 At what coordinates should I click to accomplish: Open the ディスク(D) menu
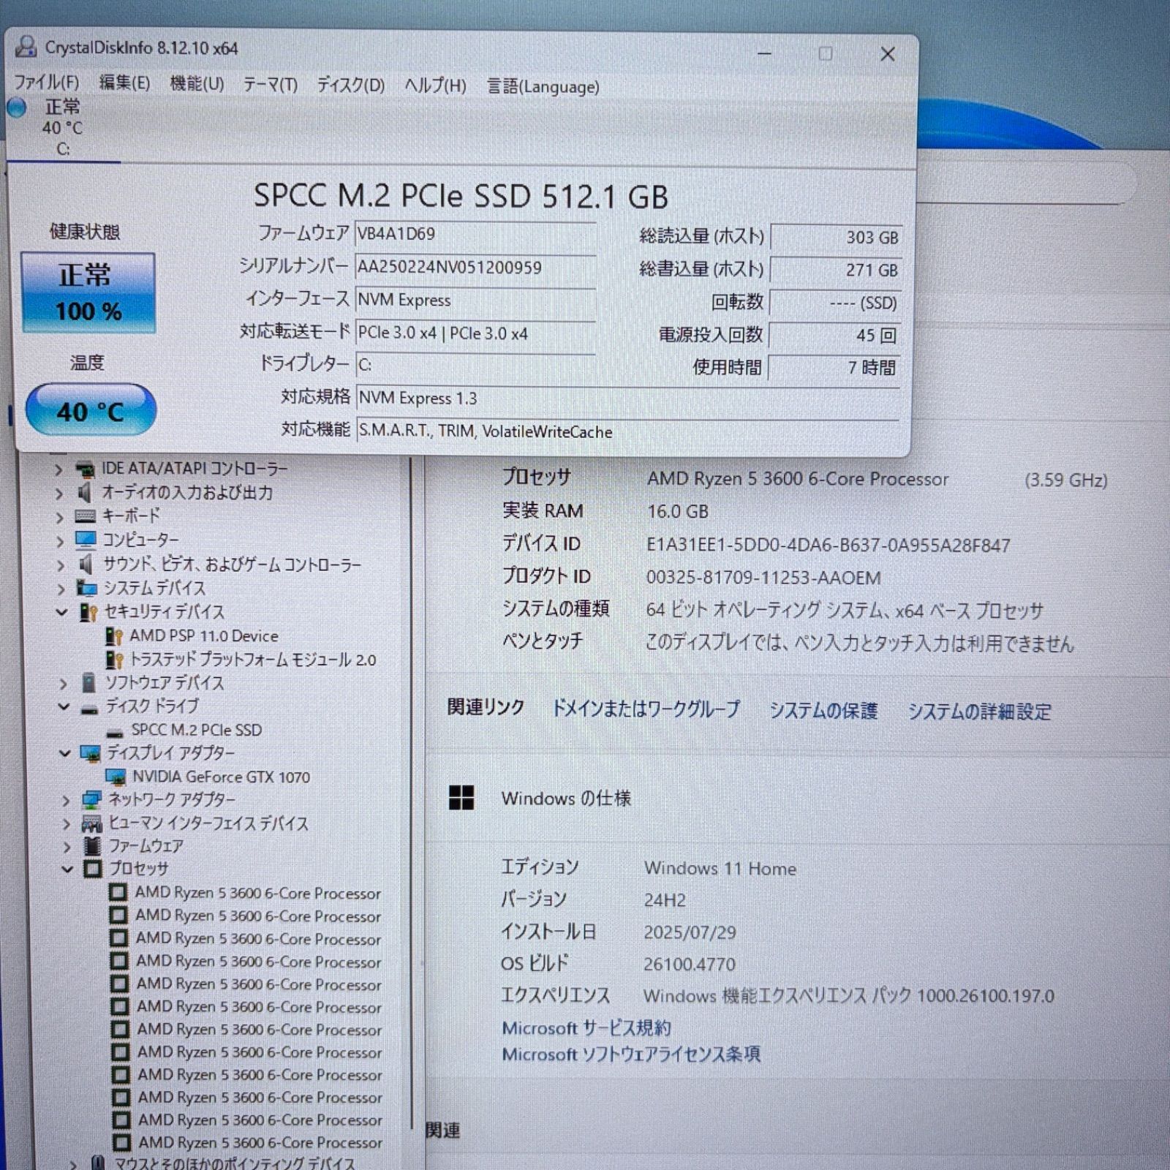[x=350, y=85]
